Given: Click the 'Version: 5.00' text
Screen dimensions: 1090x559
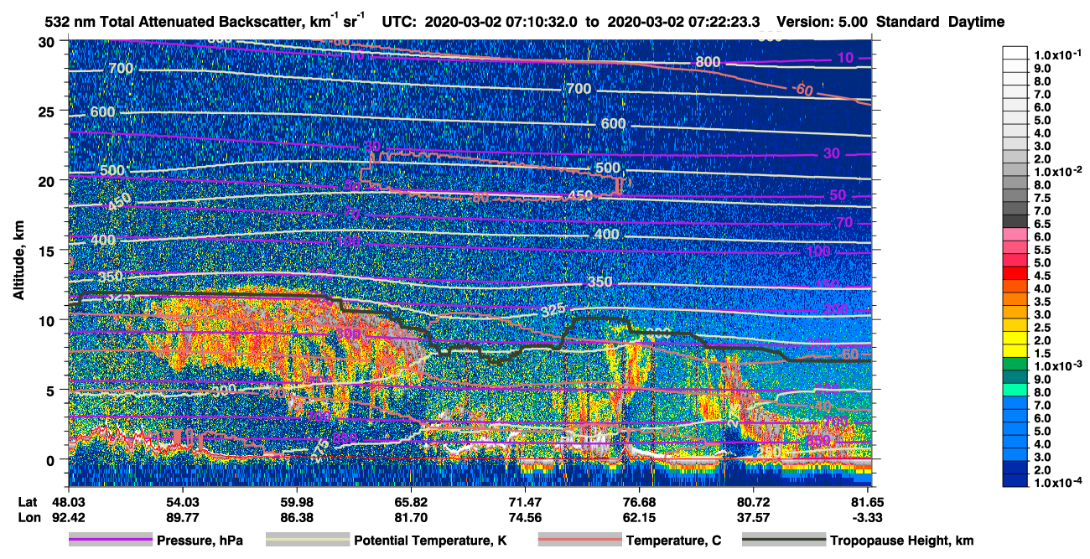Looking at the screenshot, I should pyautogui.click(x=821, y=22).
